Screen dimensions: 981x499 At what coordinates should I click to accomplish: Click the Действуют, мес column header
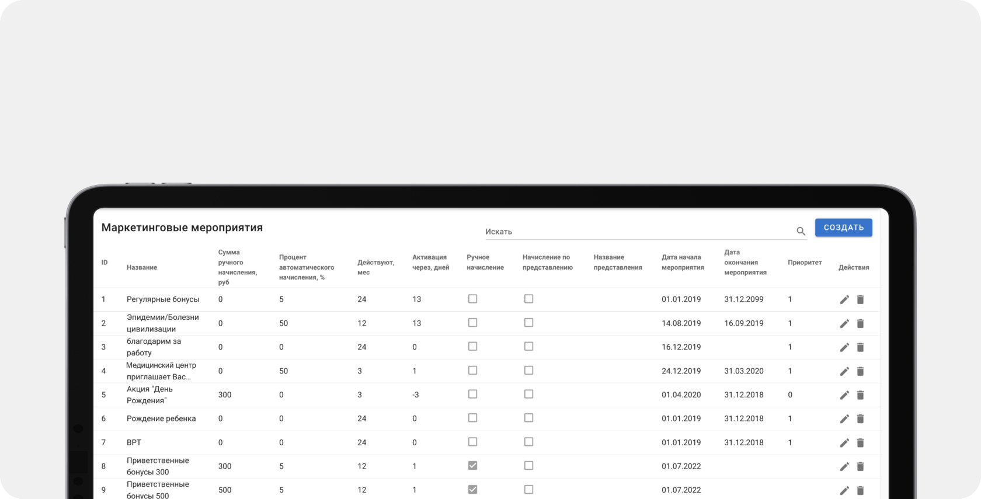coord(376,267)
